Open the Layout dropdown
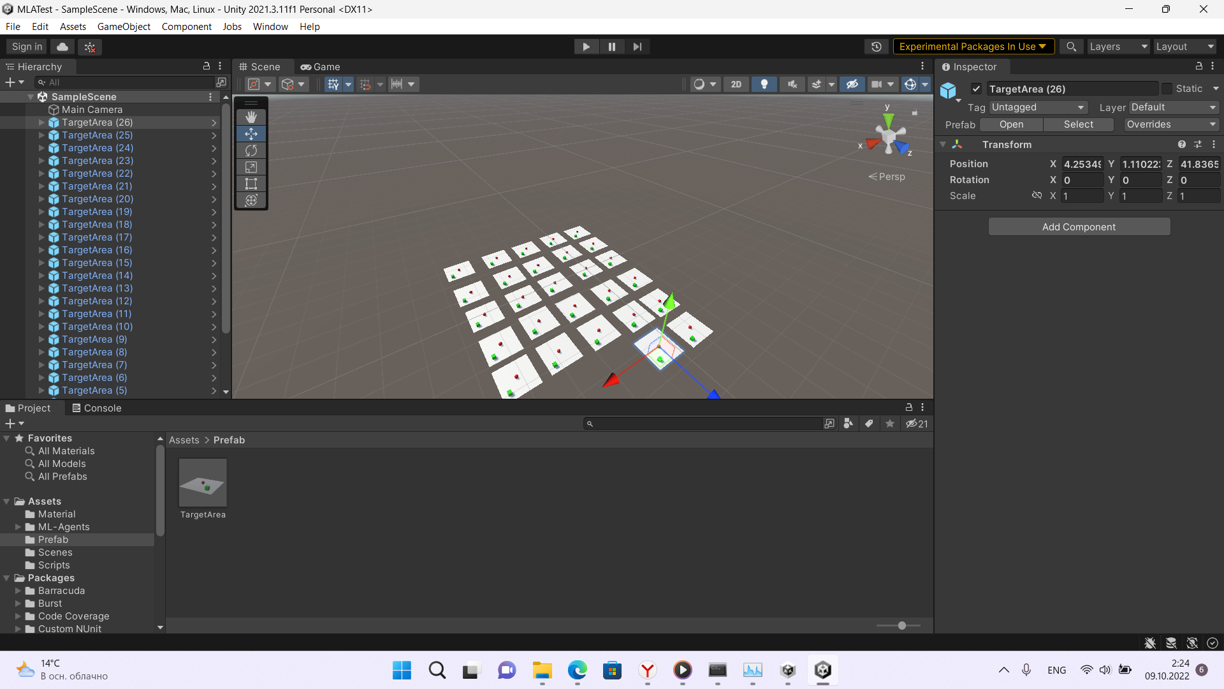Viewport: 1224px width, 689px height. tap(1185, 47)
